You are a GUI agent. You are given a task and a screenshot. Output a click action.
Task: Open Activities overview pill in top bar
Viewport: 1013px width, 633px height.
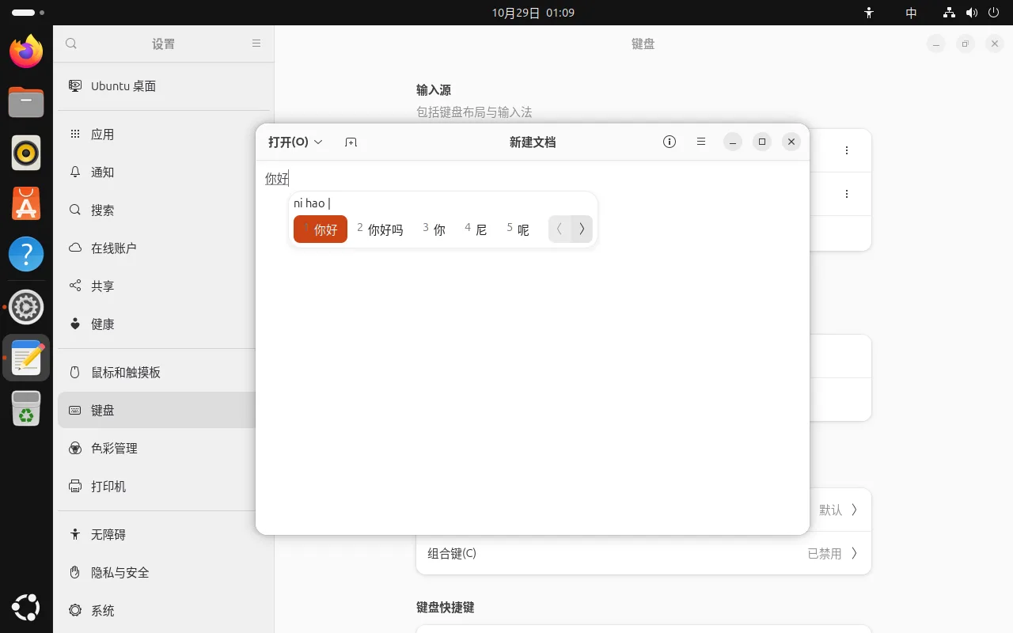[x=28, y=13]
